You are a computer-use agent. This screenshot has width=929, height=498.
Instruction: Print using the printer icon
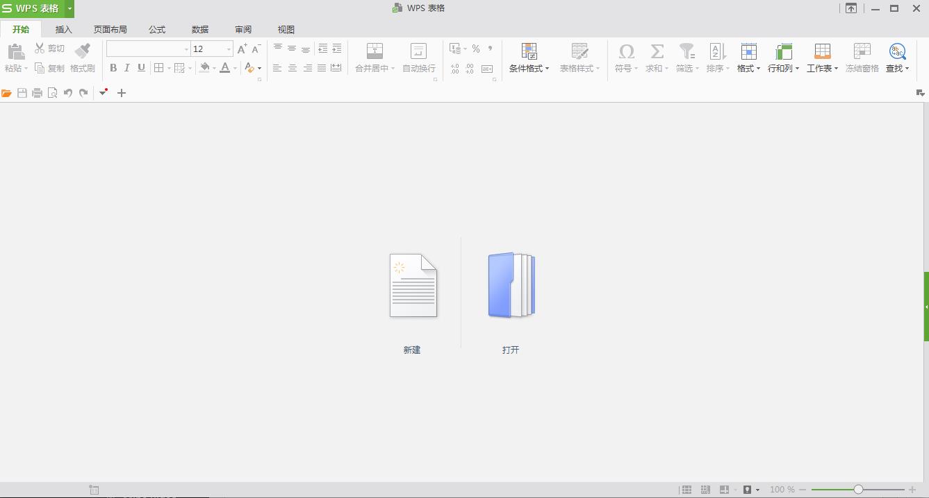(38, 93)
